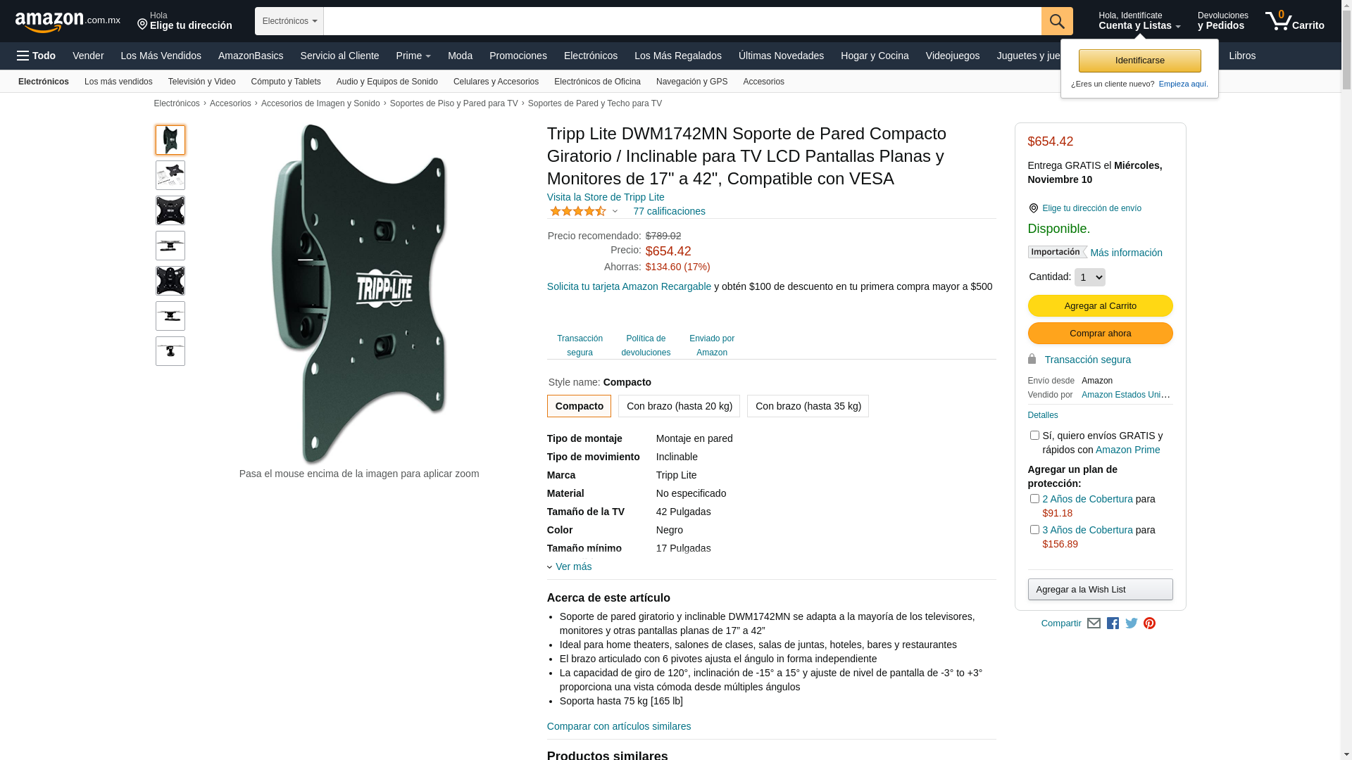This screenshot has width=1352, height=760.
Task: Open the shopping cart icon
Action: pos(1294,20)
